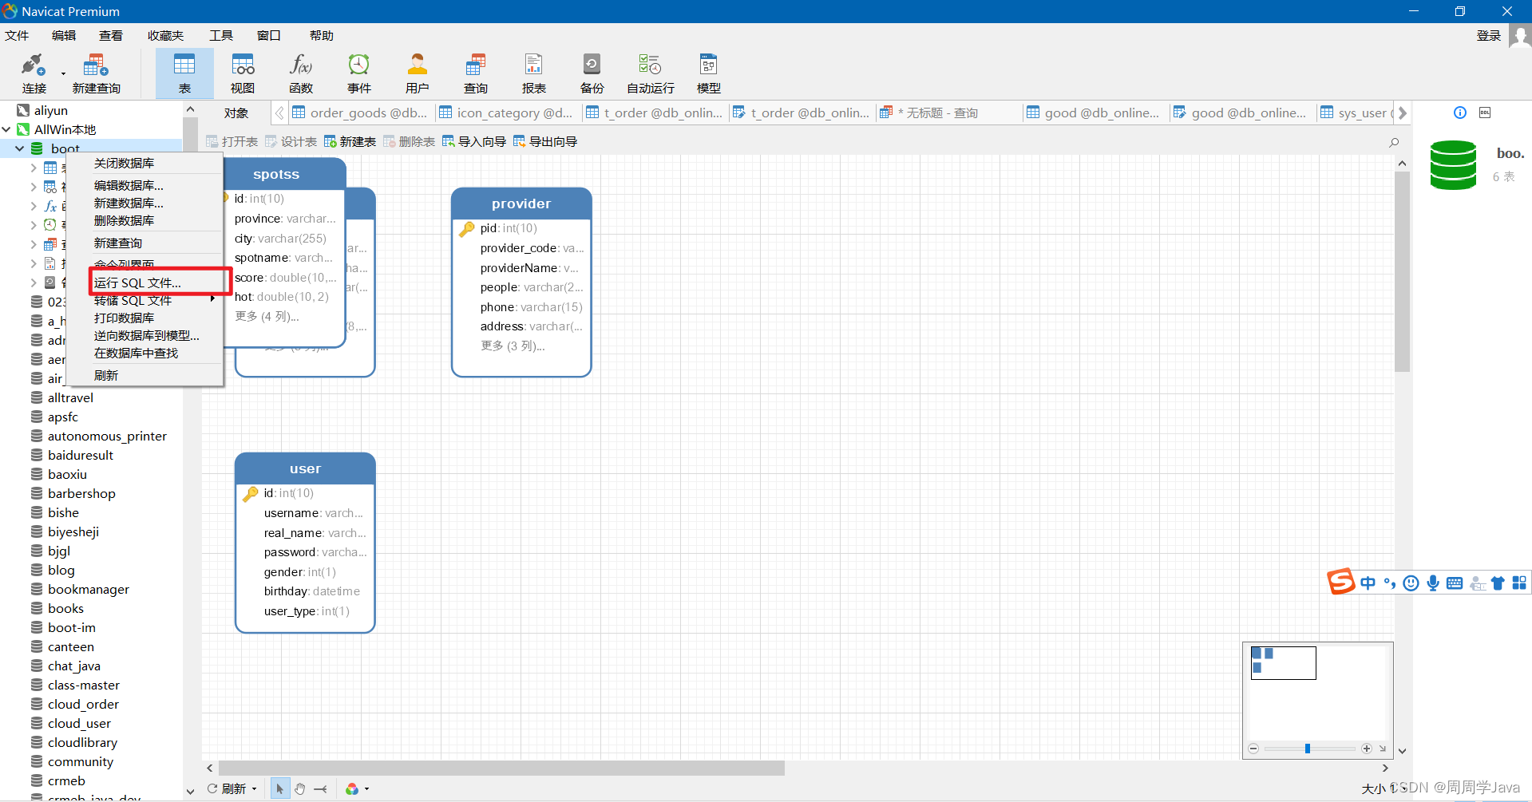The width and height of the screenshot is (1532, 802).
Task: Click the Sogou input method logo
Action: point(1341,582)
